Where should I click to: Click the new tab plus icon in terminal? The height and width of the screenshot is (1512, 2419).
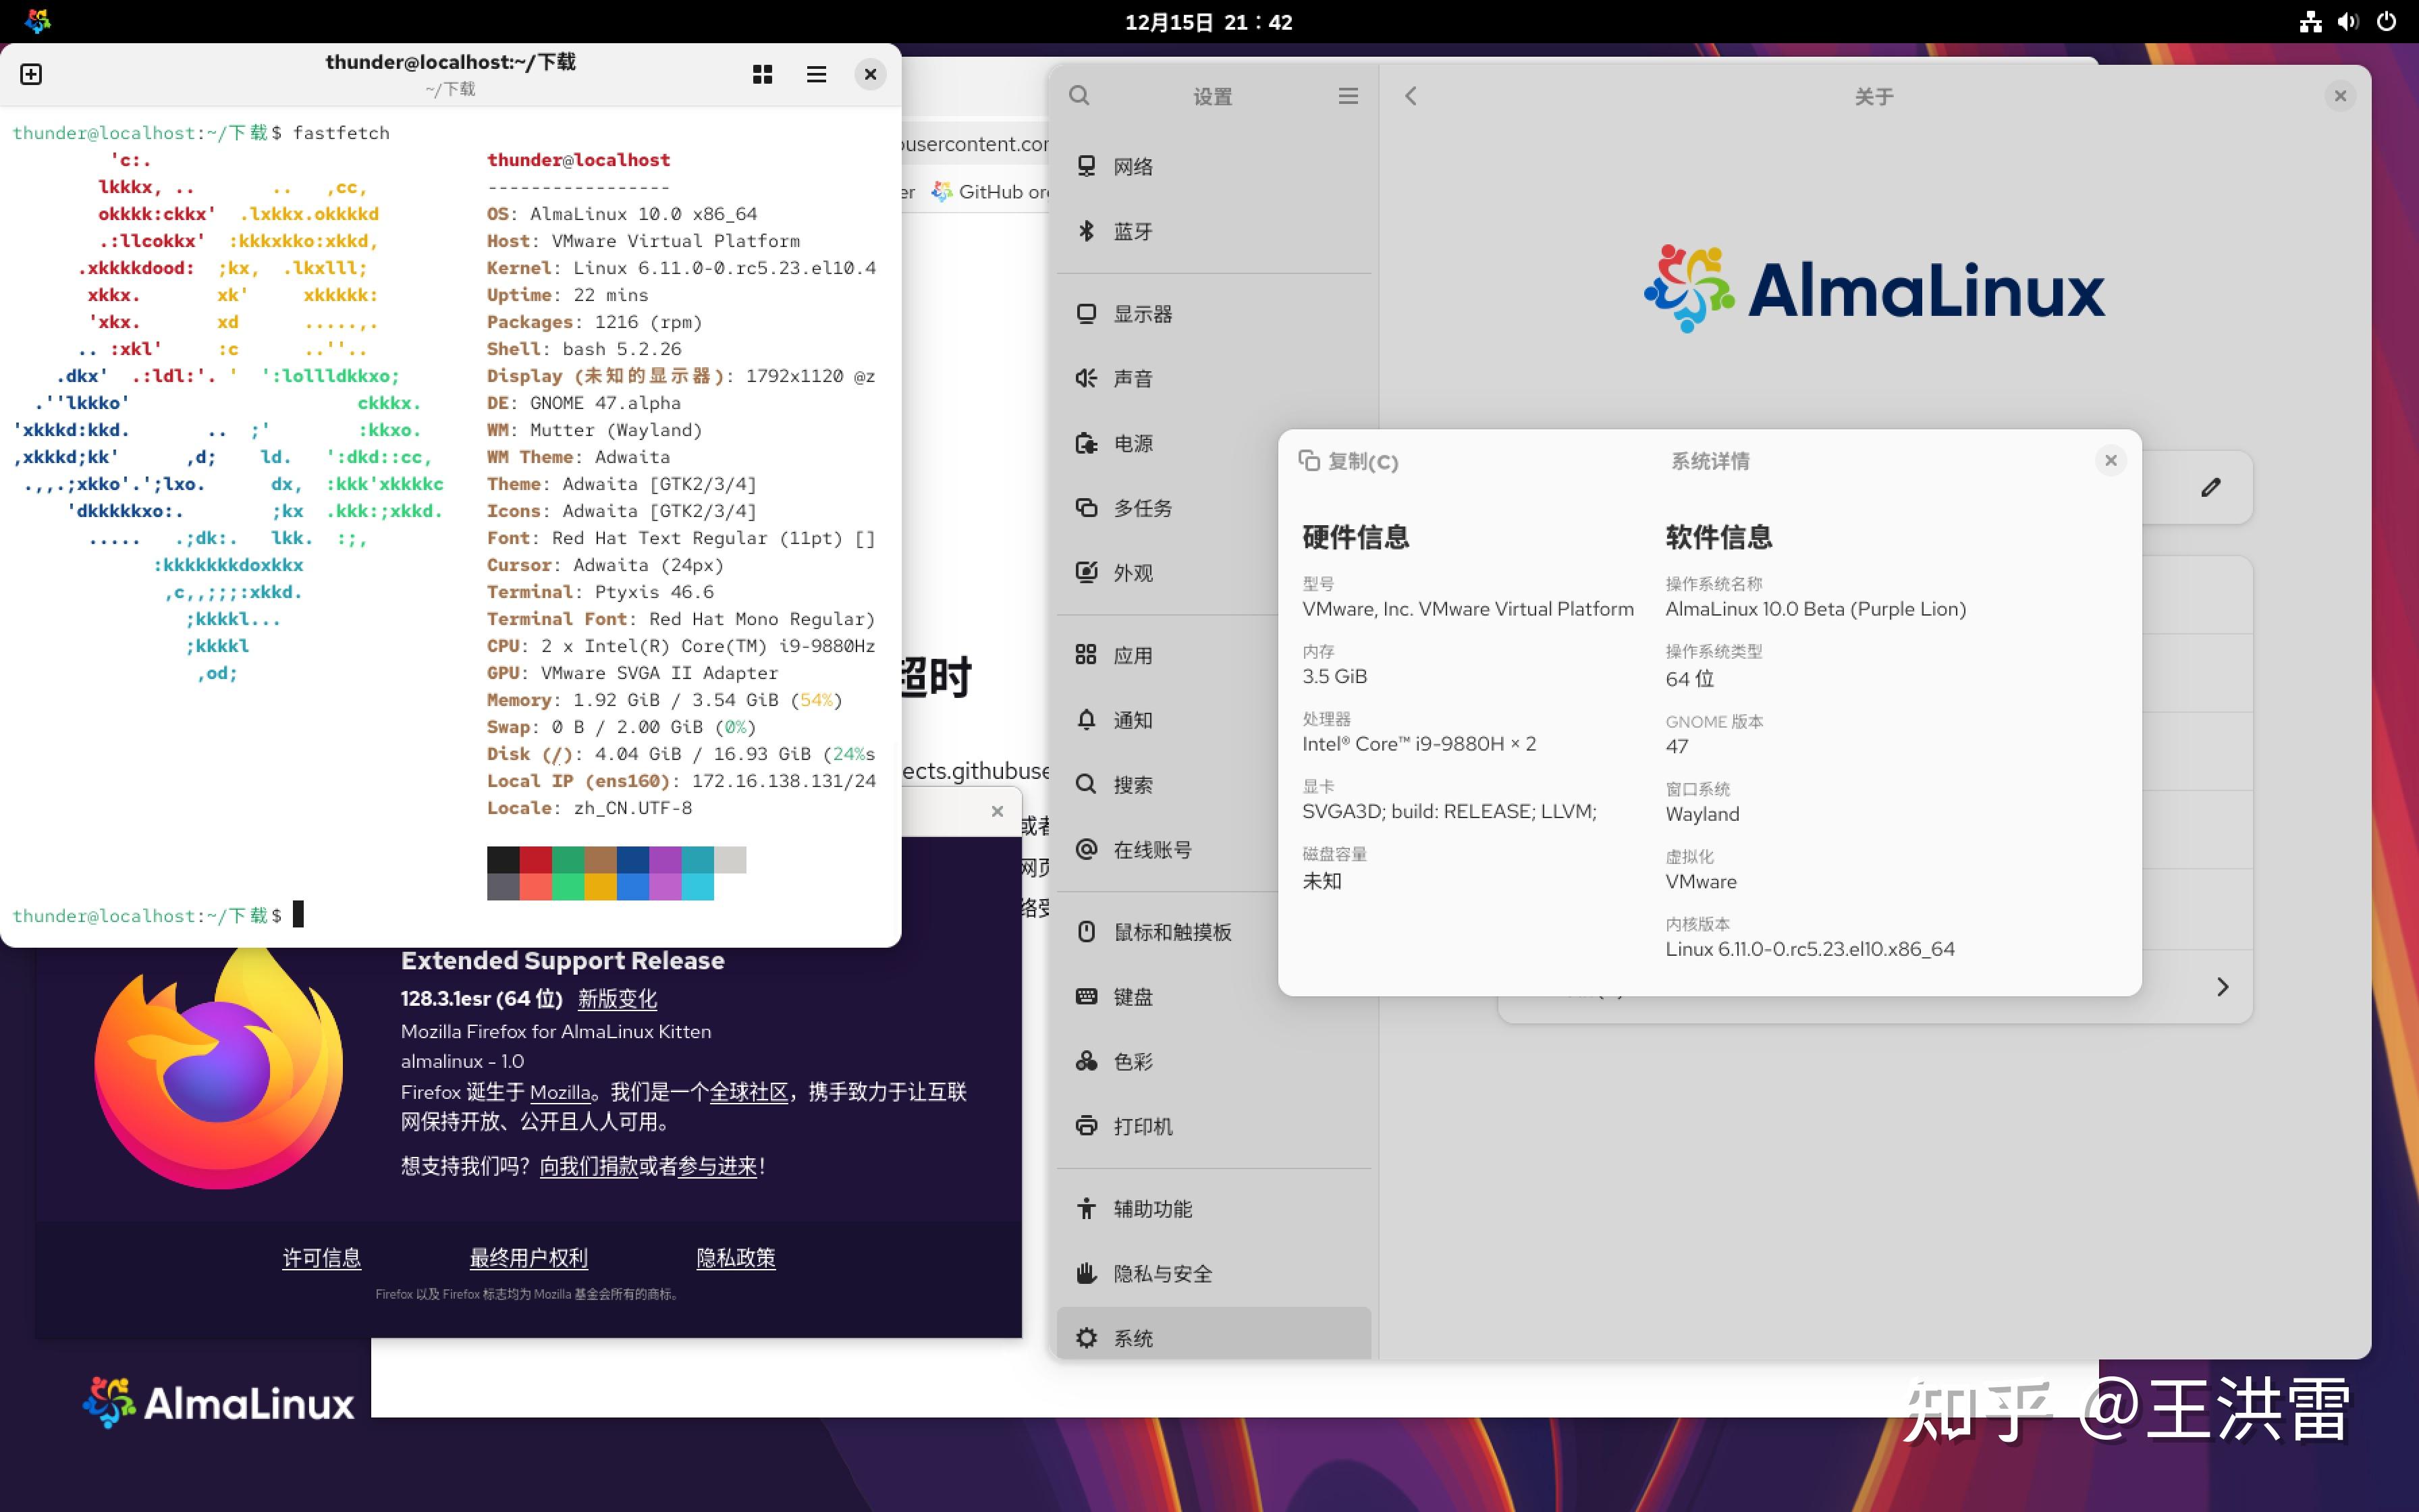pyautogui.click(x=31, y=74)
